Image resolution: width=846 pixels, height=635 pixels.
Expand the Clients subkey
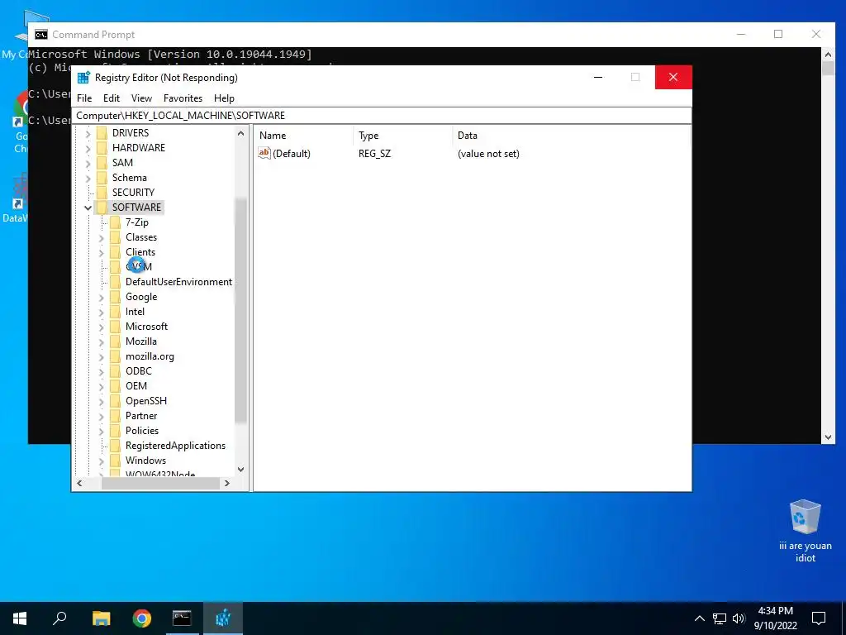click(x=102, y=253)
